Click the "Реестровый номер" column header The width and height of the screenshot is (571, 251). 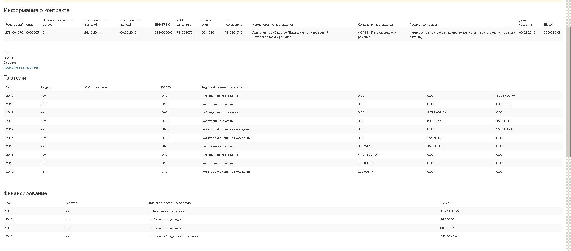pyautogui.click(x=19, y=25)
